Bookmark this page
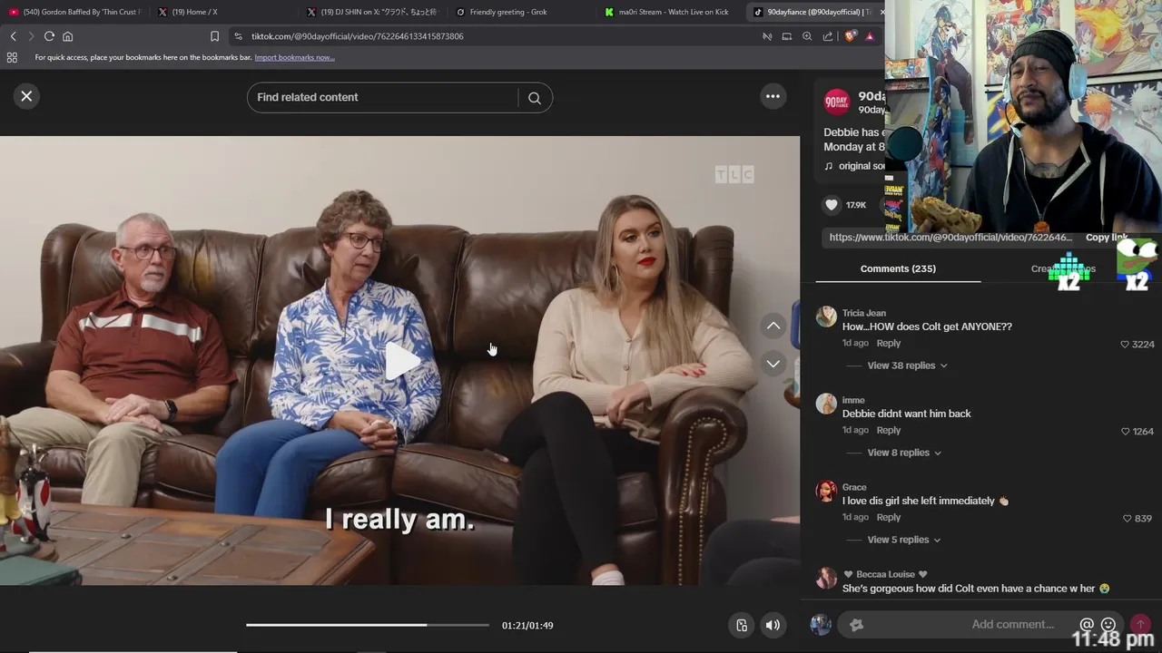 click(x=214, y=36)
